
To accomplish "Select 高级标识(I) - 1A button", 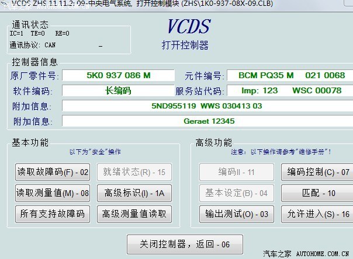I will coord(134,193).
